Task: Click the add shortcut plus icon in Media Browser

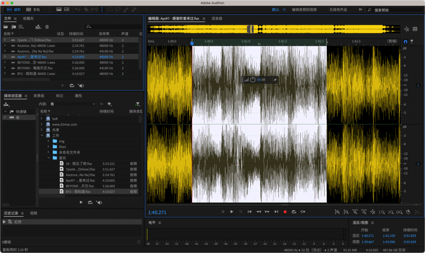Action: (x=110, y=104)
